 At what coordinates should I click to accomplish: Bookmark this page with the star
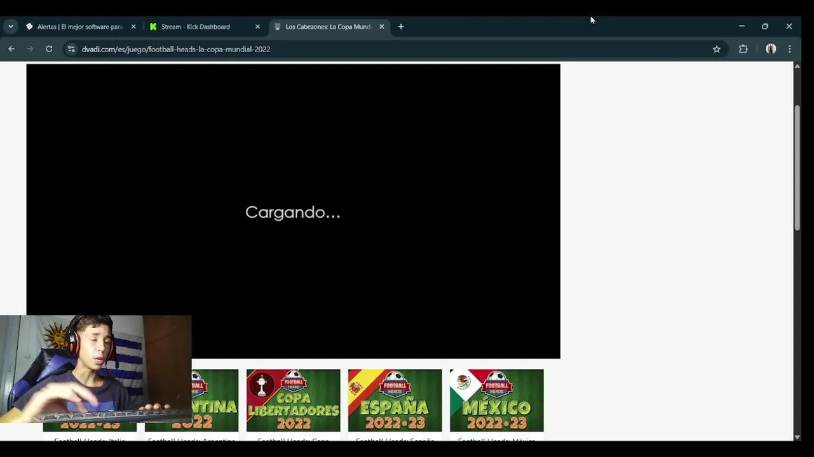click(717, 49)
